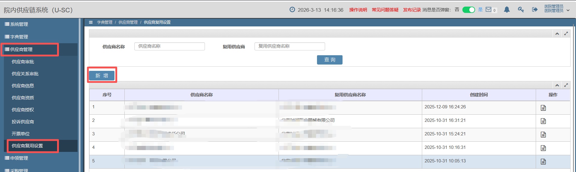Collapse the results table panel
Image resolution: width=576 pixels, height=172 pixels.
(x=557, y=85)
